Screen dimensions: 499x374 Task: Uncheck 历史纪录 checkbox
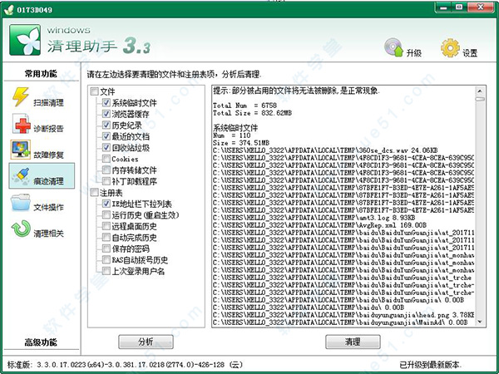106,125
